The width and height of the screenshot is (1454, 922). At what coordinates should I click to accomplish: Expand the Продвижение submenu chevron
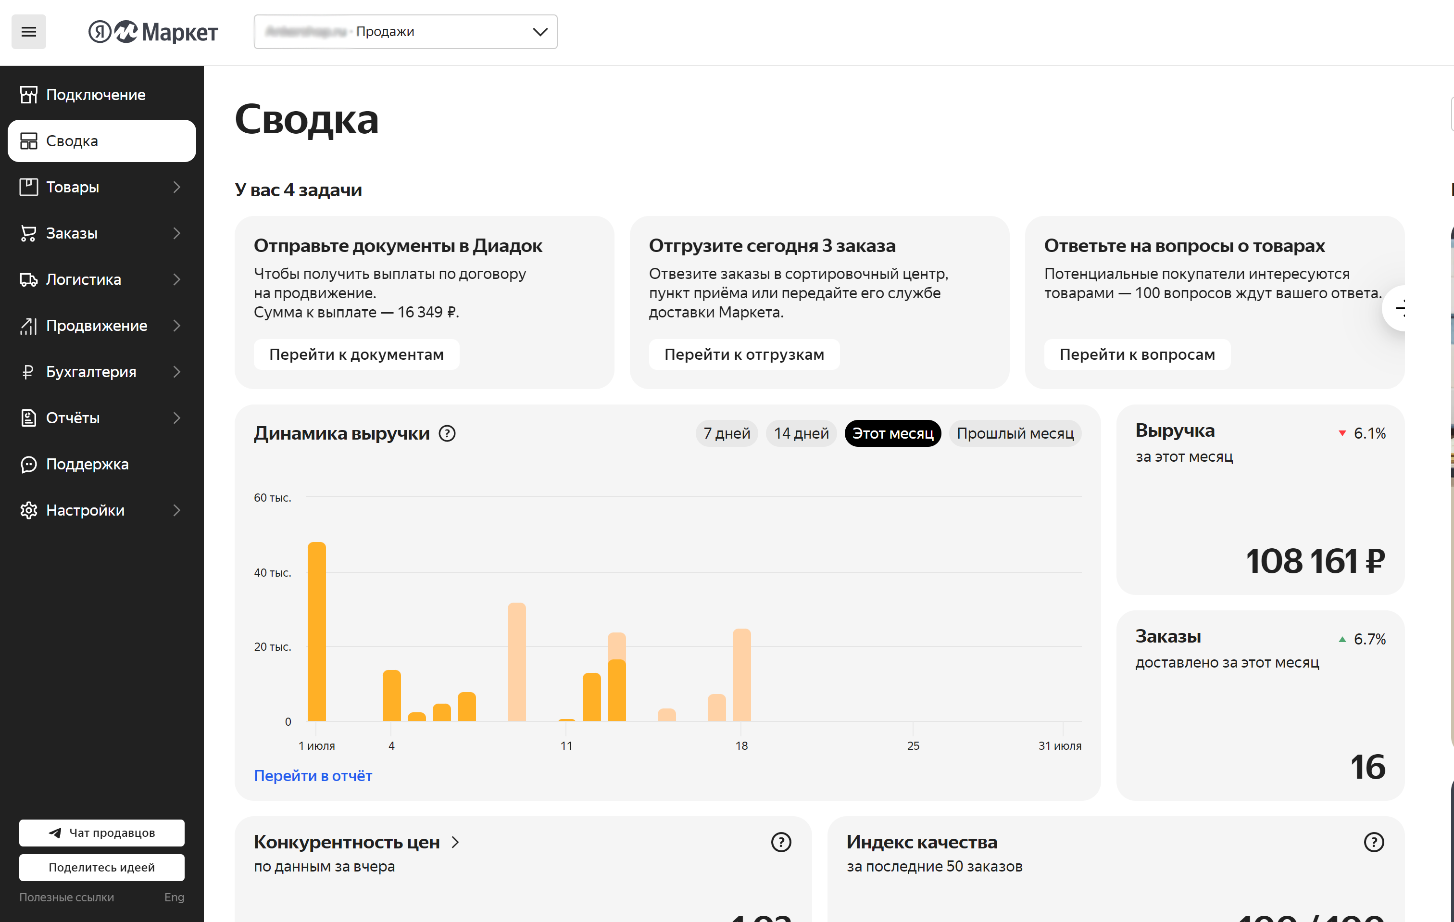click(x=176, y=326)
